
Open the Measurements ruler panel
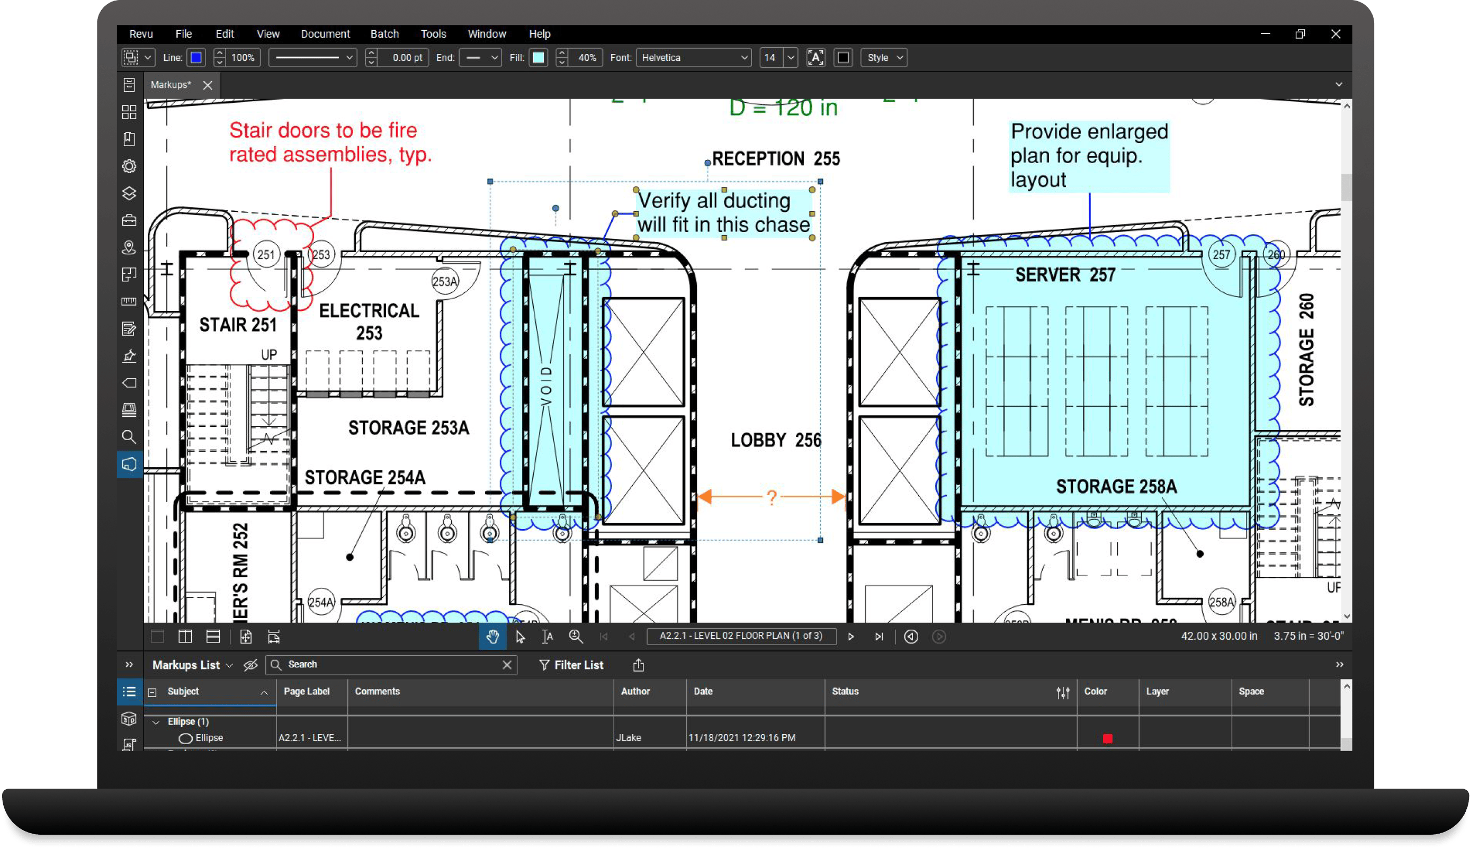point(129,301)
